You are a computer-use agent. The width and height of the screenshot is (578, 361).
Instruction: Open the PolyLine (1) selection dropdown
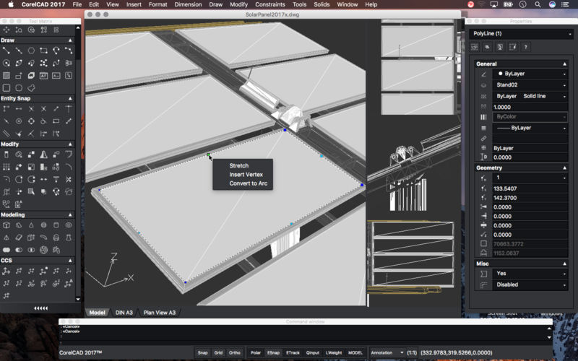(x=521, y=33)
